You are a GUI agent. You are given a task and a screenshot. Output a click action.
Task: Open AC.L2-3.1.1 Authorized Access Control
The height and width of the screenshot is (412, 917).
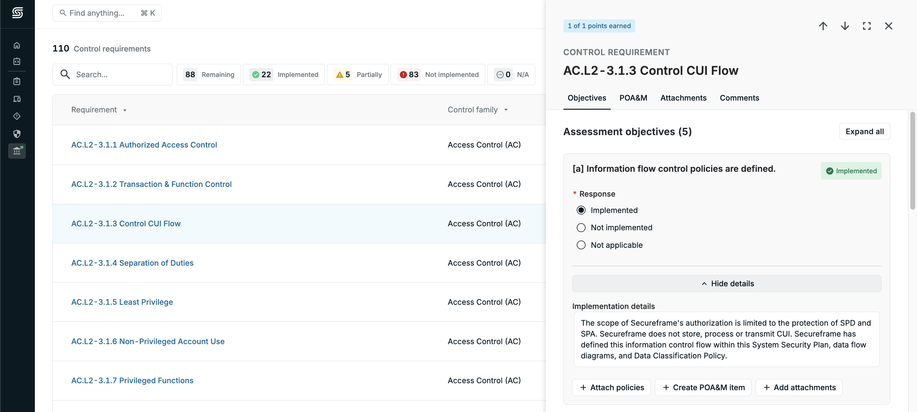pyautogui.click(x=144, y=145)
